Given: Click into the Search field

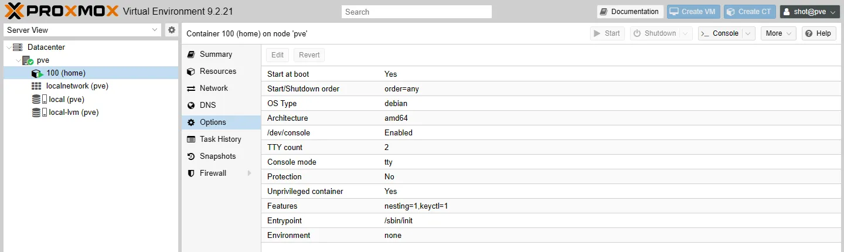Looking at the screenshot, I should click(x=417, y=12).
